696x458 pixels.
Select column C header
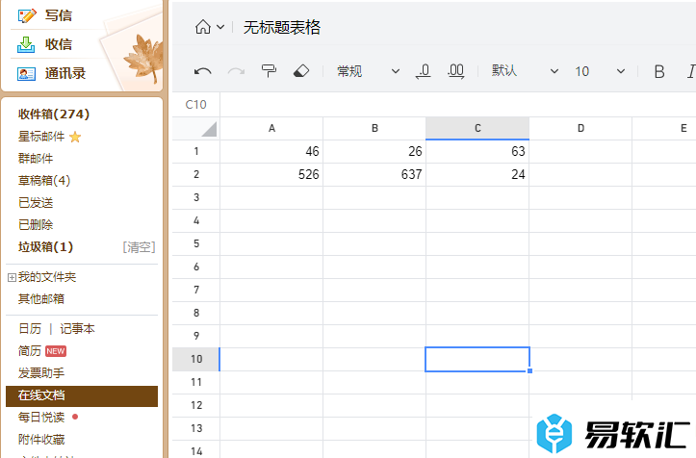477,128
